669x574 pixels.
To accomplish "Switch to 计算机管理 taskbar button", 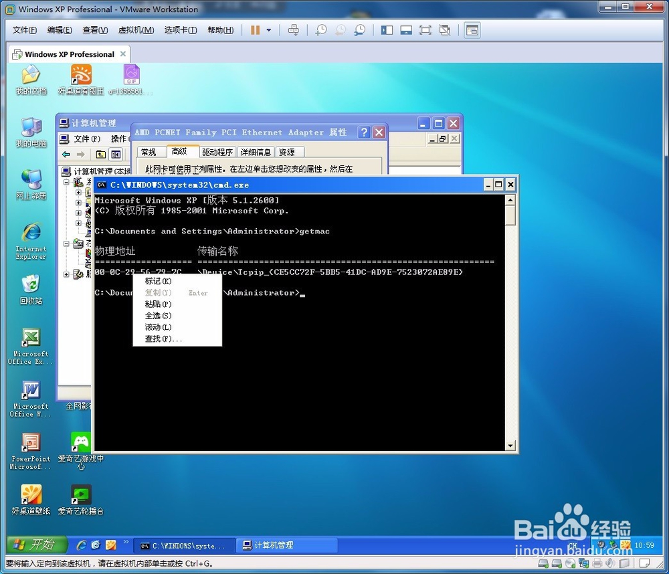I will (x=287, y=545).
